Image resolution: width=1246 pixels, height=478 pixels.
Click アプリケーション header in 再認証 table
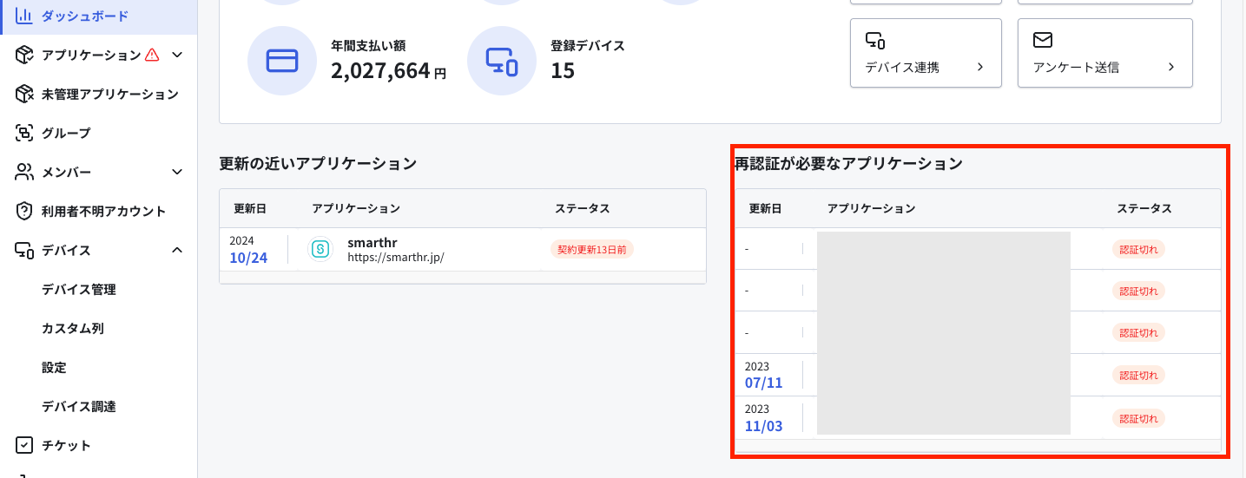pos(871,209)
